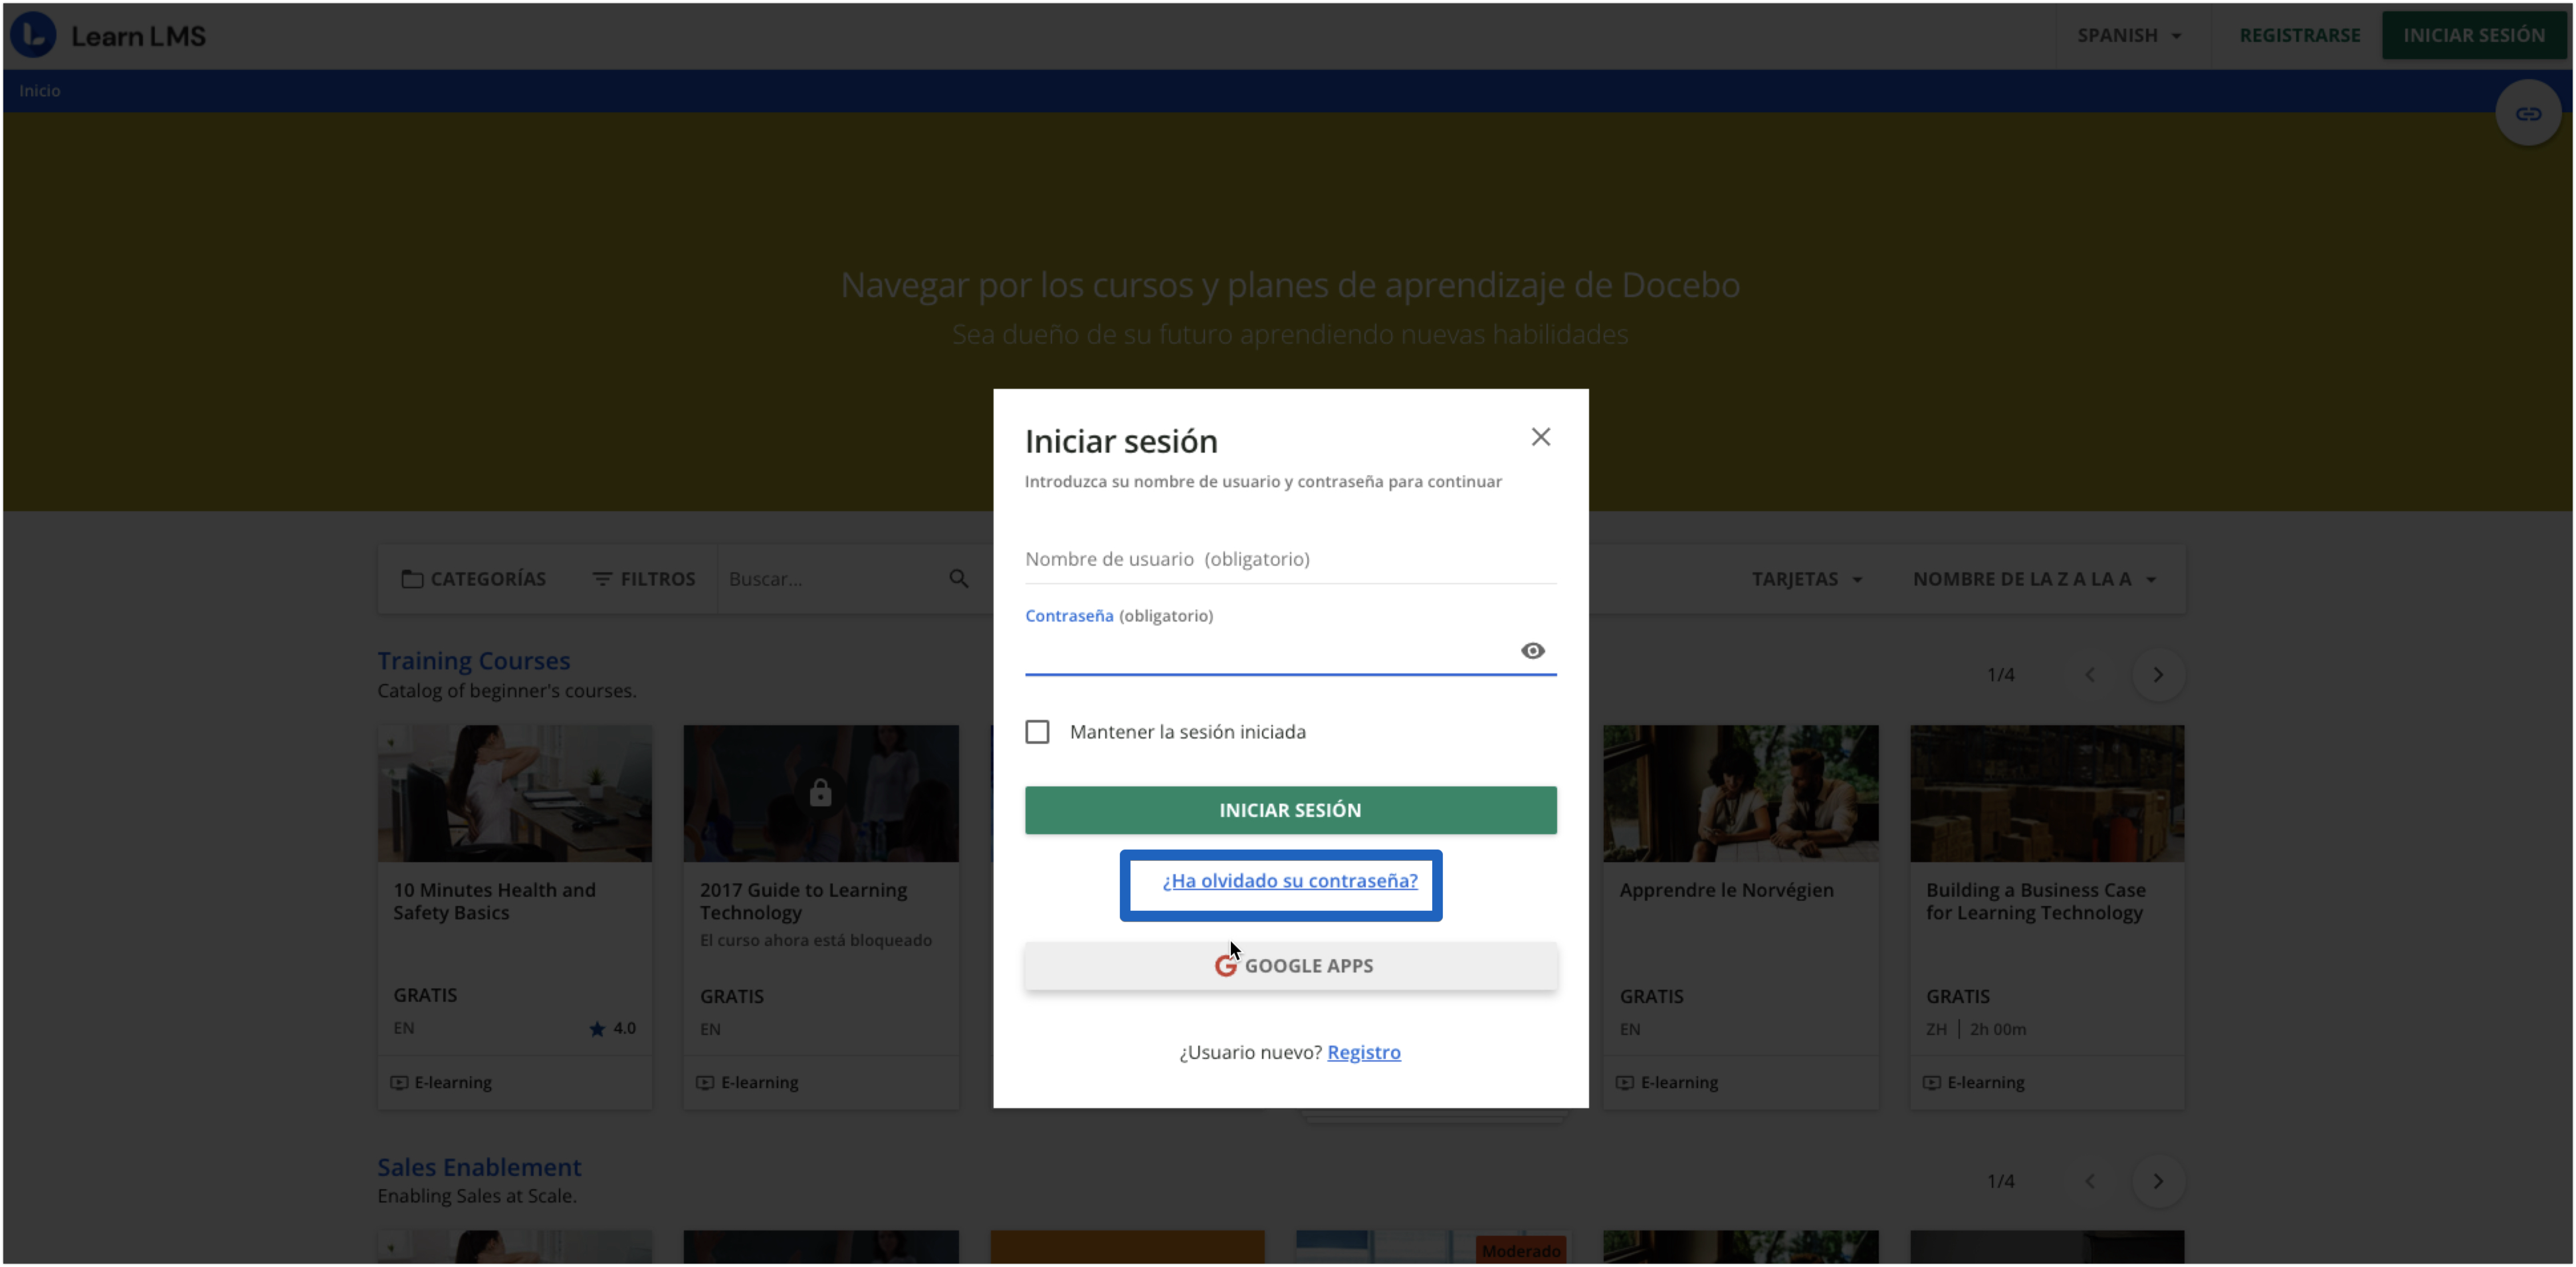Click E-learning icon on Norvégien card

tap(1625, 1083)
